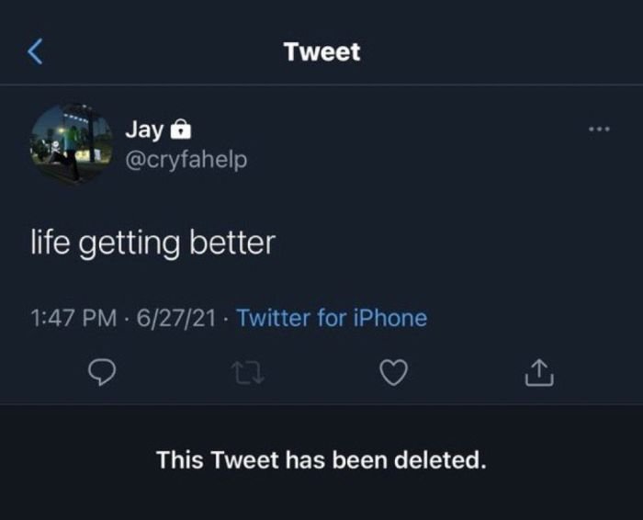Tap the Tweet header title
The width and height of the screenshot is (643, 520).
[x=321, y=51]
